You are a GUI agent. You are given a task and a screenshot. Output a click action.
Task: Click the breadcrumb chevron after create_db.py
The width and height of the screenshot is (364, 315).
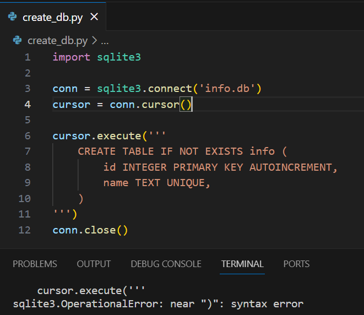(94, 41)
